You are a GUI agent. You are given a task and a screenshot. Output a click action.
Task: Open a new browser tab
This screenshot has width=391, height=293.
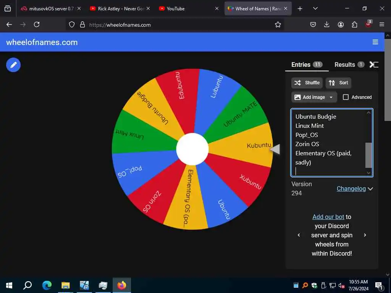tap(300, 9)
